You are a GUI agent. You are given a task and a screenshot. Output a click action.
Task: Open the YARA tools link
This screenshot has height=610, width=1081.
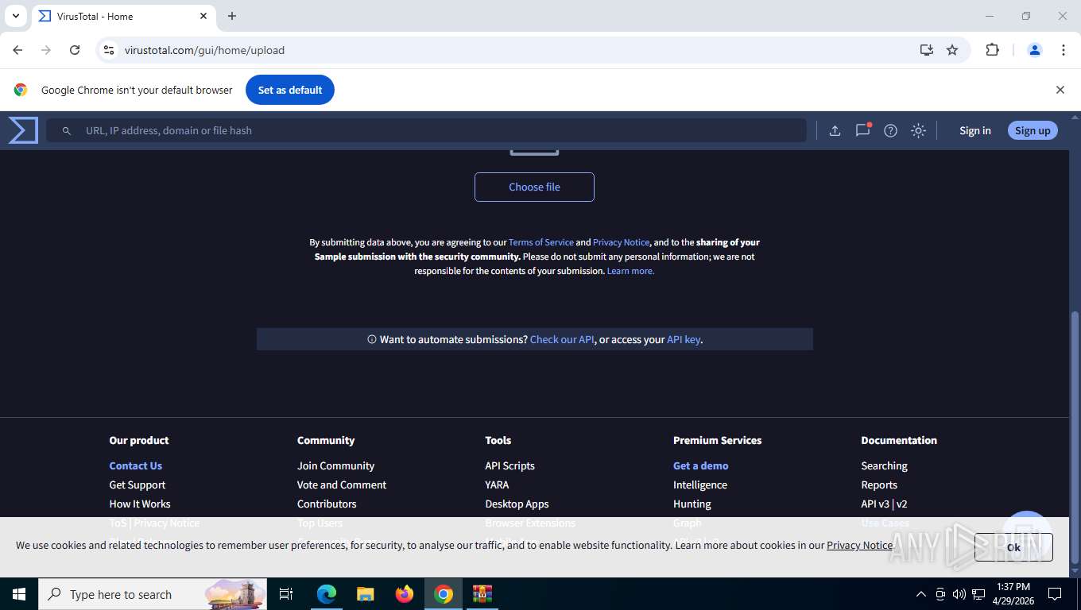[x=497, y=485]
